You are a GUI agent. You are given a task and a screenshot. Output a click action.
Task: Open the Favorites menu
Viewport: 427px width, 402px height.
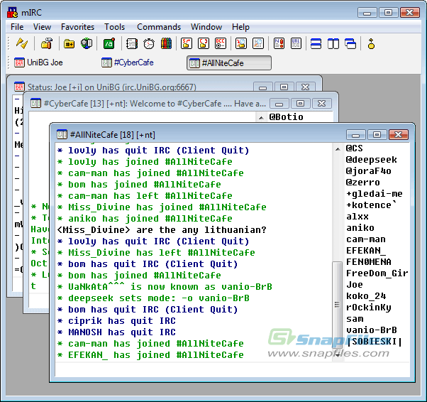[77, 27]
